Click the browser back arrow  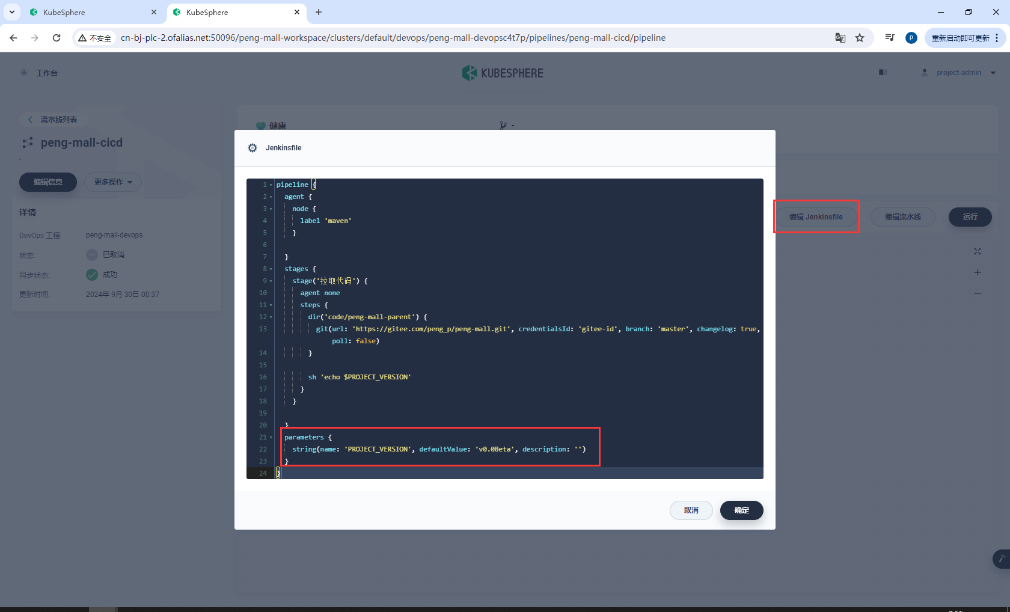point(13,38)
